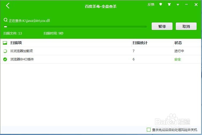This screenshot has width=202, height=135.
Task: Click the scan progress bar
Action: coord(75,27)
